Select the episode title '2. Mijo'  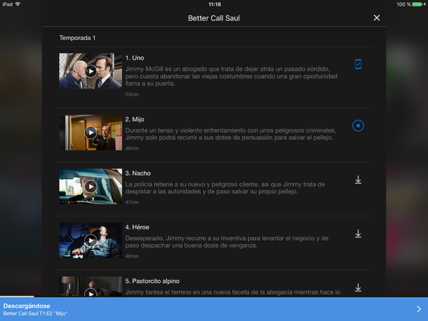click(x=134, y=119)
